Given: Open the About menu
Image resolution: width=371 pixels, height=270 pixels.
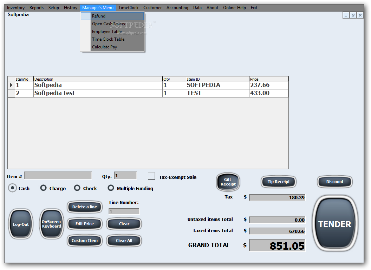Looking at the screenshot, I should [212, 8].
